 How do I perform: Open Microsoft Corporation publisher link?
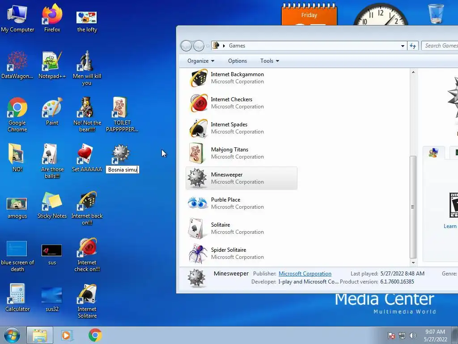pyautogui.click(x=305, y=274)
